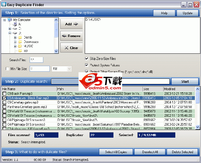Screen dimensions: 201x163
Task: Sort by Path column header
Action: [x=100, y=89]
